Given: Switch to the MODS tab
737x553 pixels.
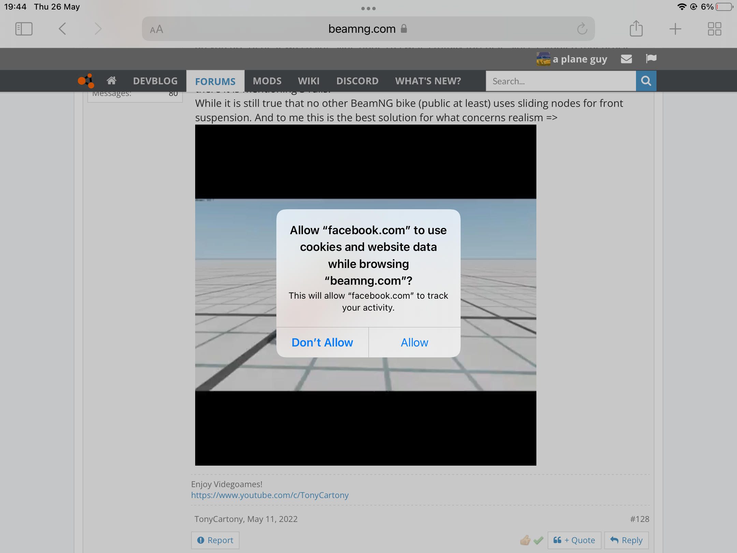Looking at the screenshot, I should 267,81.
